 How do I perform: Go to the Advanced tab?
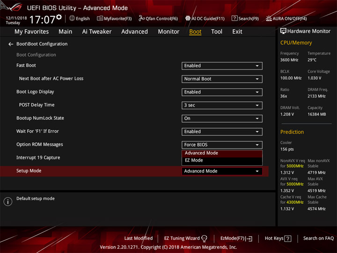point(134,32)
